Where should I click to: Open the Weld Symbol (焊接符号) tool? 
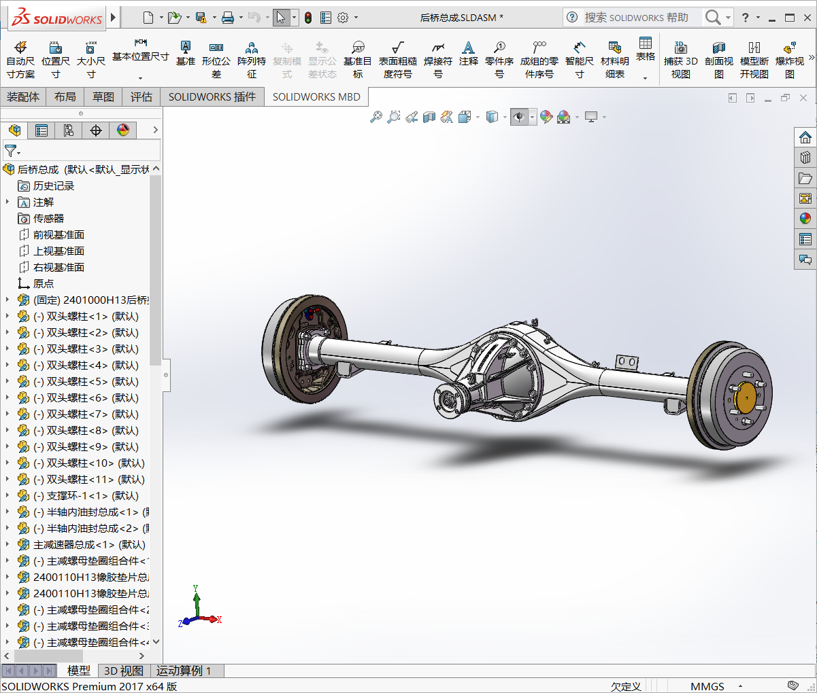pos(437,59)
